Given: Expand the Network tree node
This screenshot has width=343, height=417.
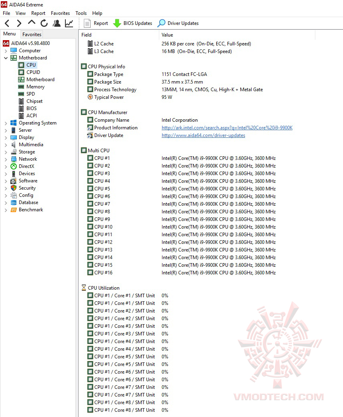Looking at the screenshot, I should tap(6, 159).
